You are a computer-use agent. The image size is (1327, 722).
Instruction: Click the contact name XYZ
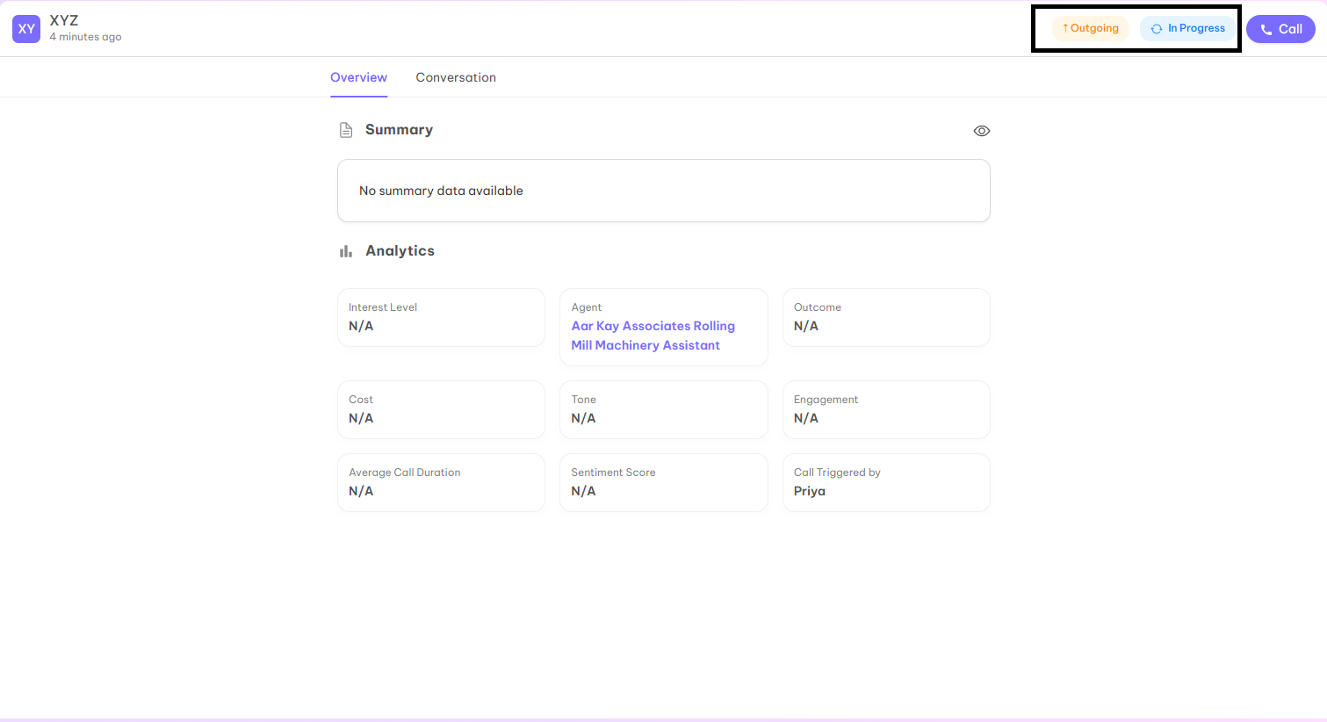pos(64,19)
